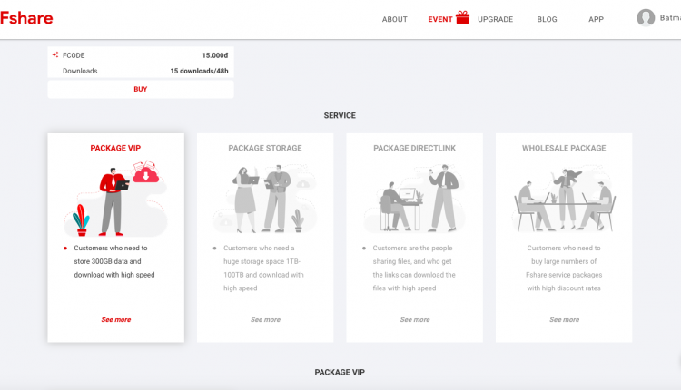Select the Wholesale Package illustration
Screen dimensions: 681x390
tap(564, 200)
